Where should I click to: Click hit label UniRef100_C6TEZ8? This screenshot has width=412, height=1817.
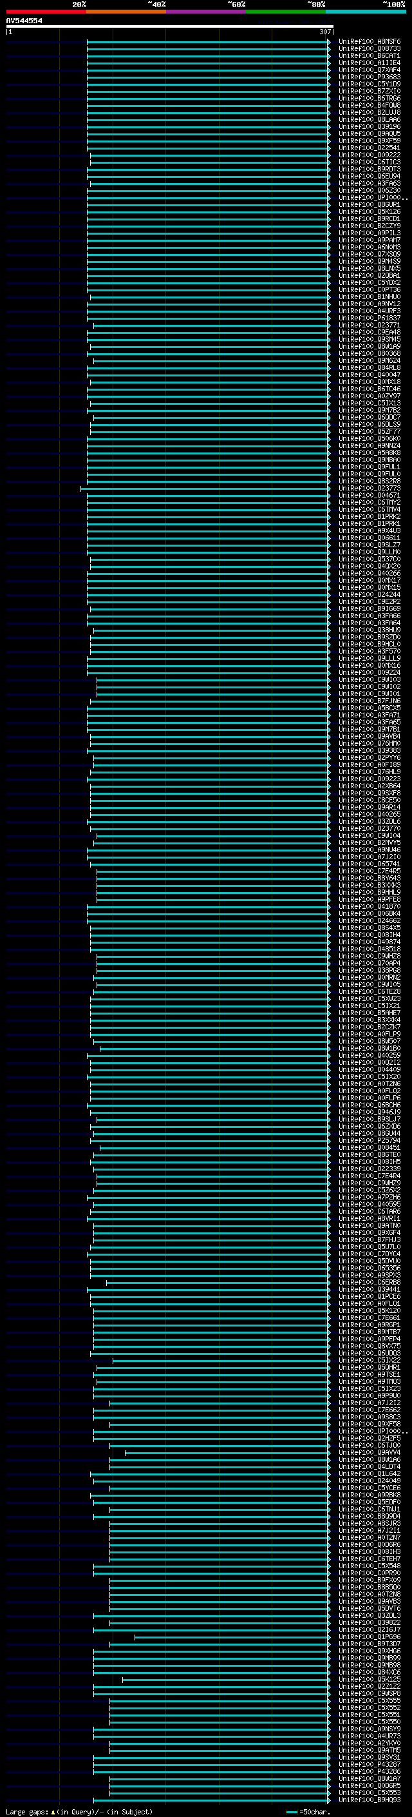click(370, 993)
